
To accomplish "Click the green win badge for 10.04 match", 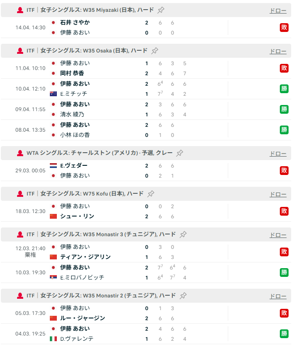I will click(x=284, y=89).
